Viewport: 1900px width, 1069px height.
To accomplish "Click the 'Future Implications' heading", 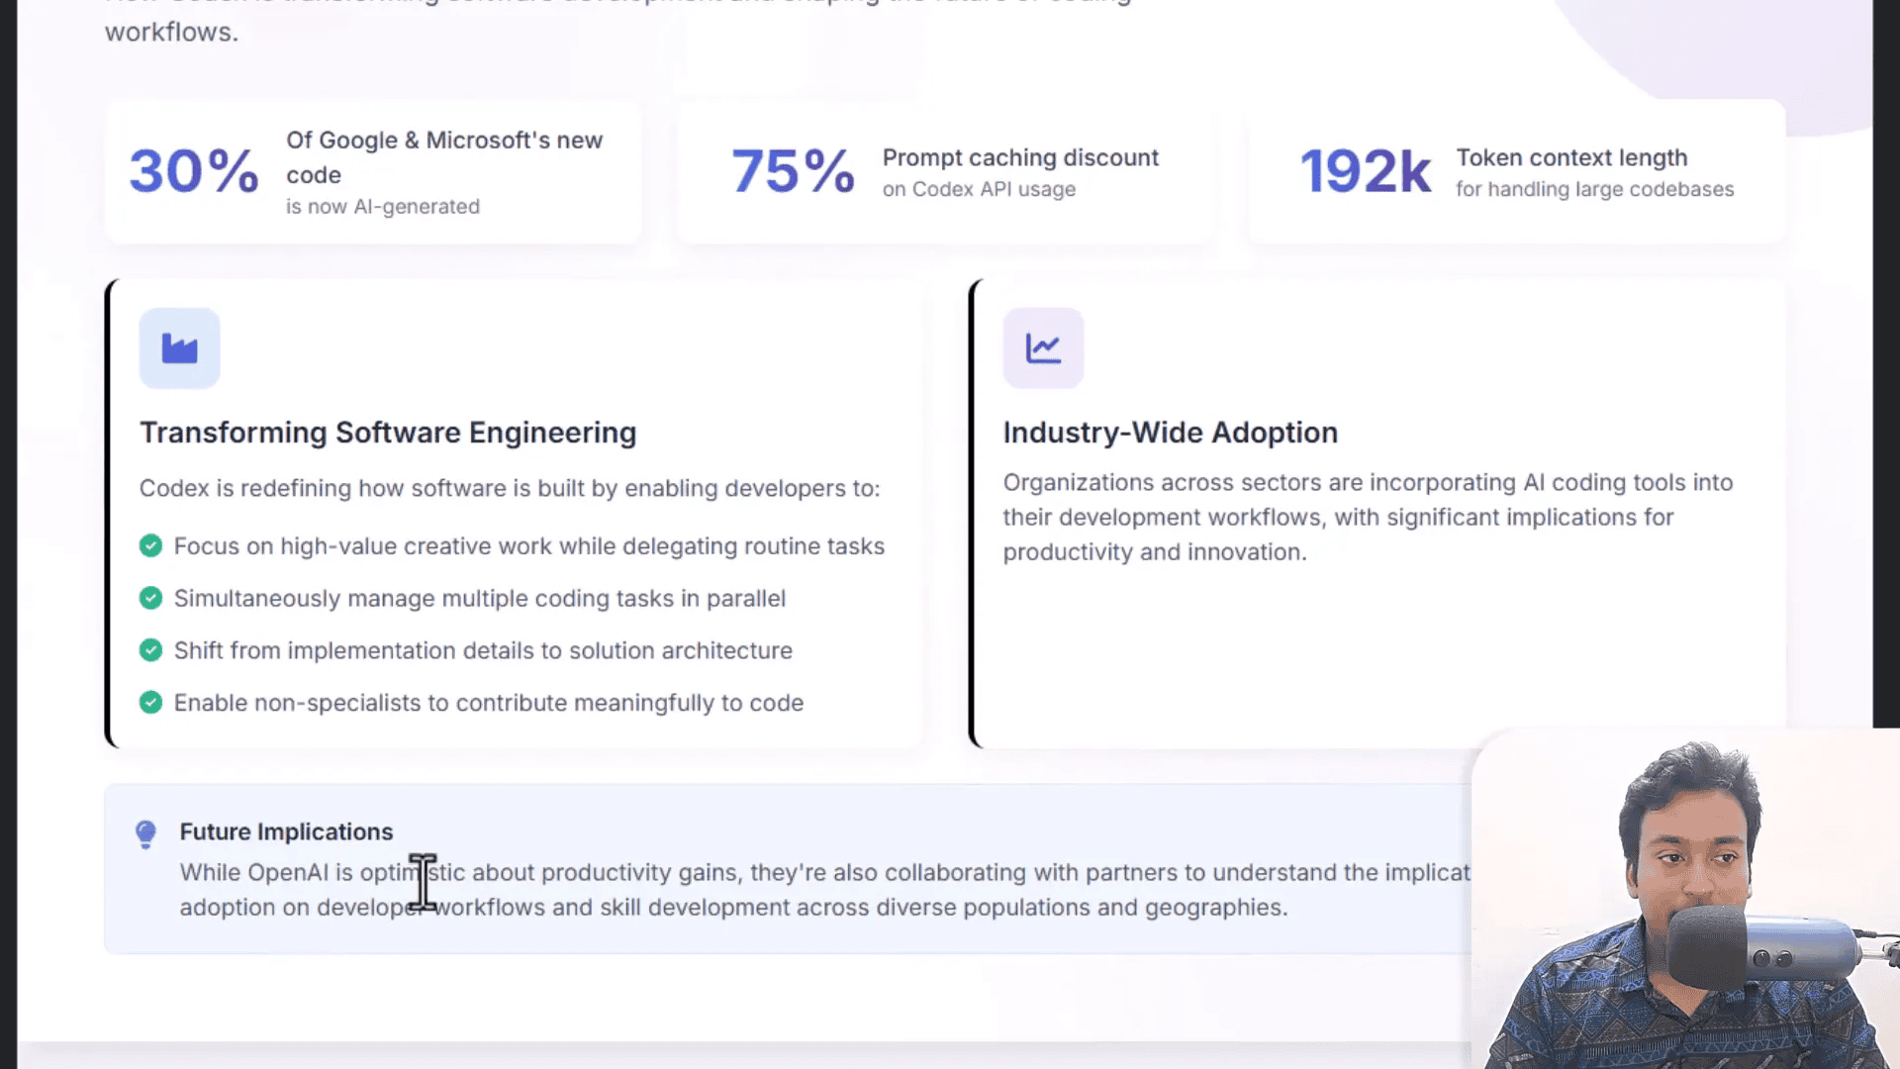I will pyautogui.click(x=286, y=831).
